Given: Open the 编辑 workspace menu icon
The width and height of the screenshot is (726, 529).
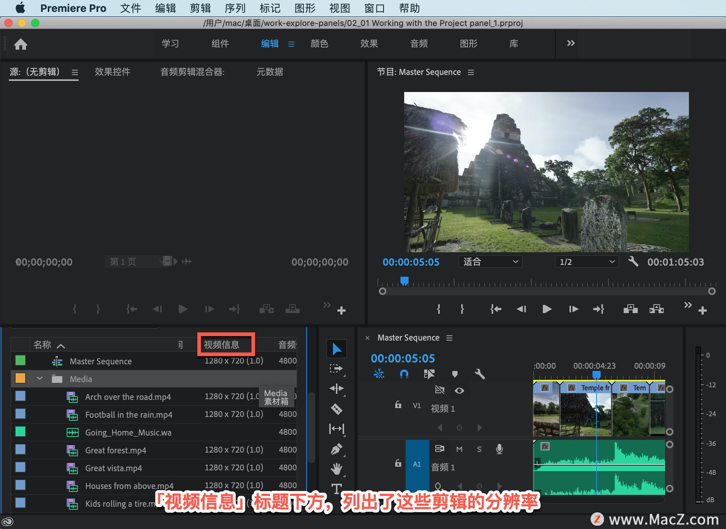Looking at the screenshot, I should click(291, 44).
